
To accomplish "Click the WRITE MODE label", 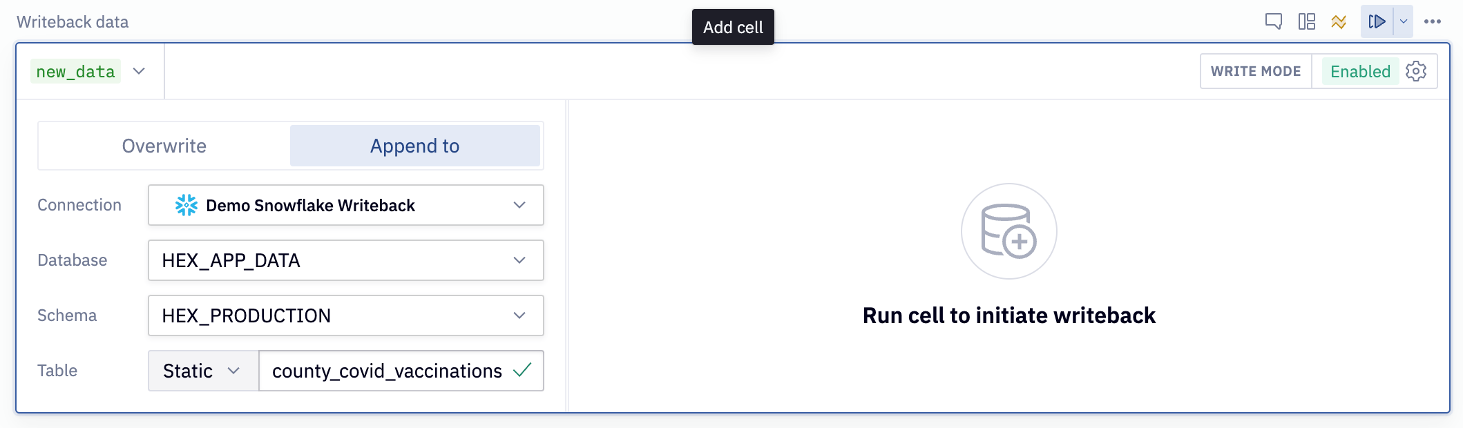I will point(1255,71).
